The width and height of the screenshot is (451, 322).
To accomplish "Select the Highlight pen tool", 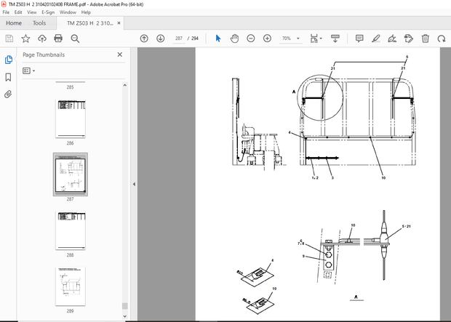I will coord(375,39).
